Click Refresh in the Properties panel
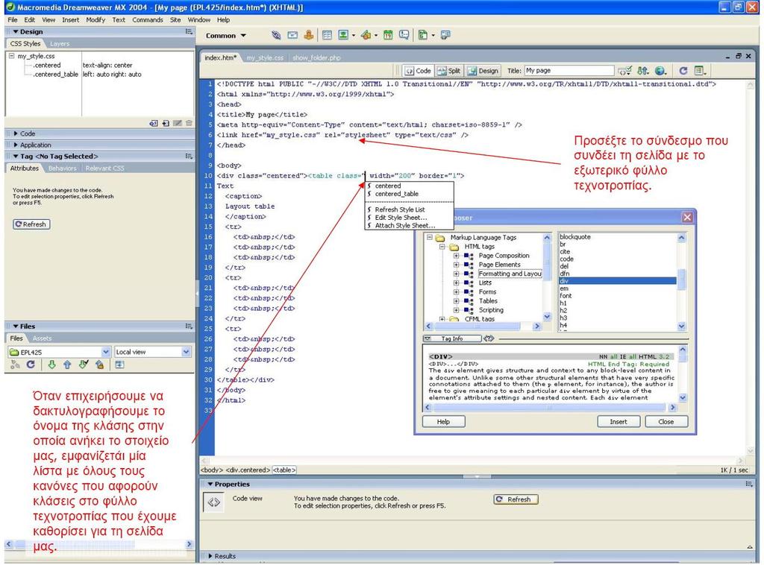This screenshot has width=764, height=565. 516,499
